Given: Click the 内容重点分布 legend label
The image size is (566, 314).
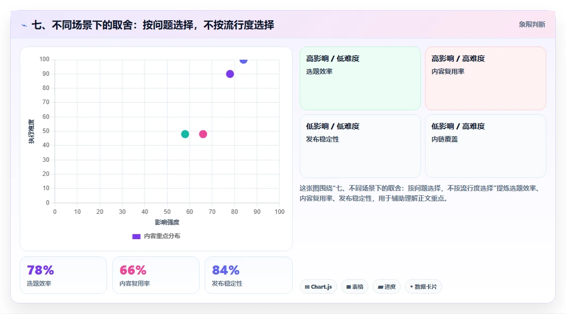Looking at the screenshot, I should click(x=162, y=236).
